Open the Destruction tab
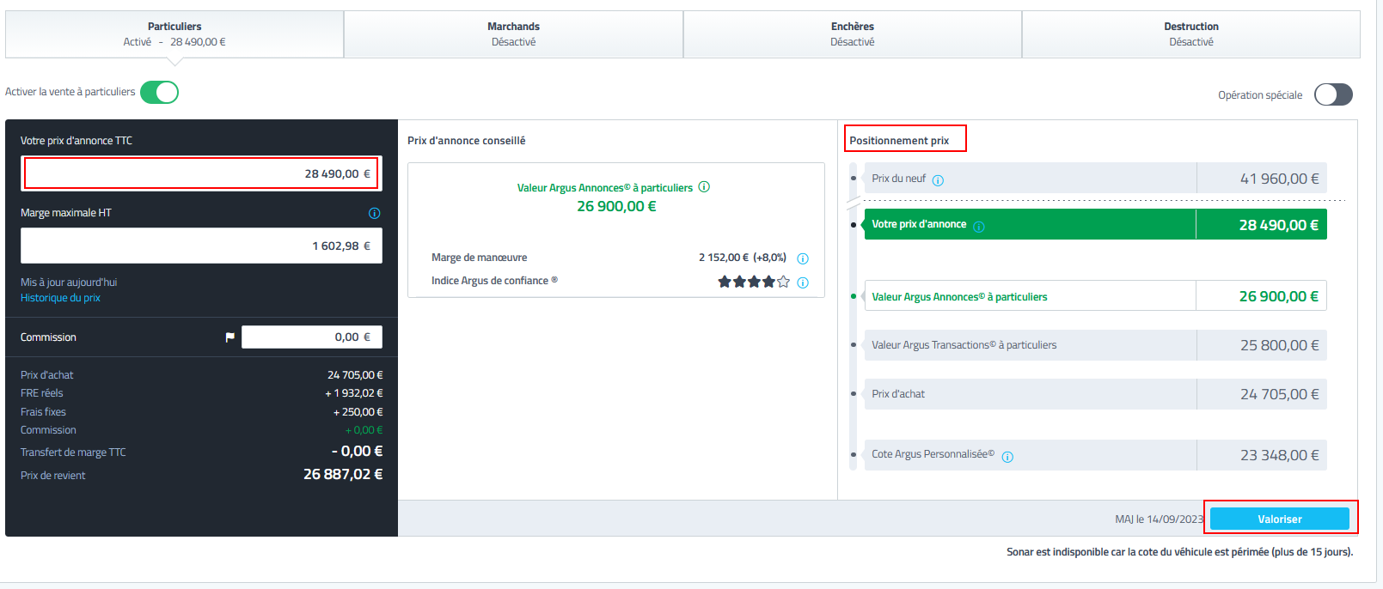Viewport: 1383px width, 589px height. pyautogui.click(x=1190, y=34)
